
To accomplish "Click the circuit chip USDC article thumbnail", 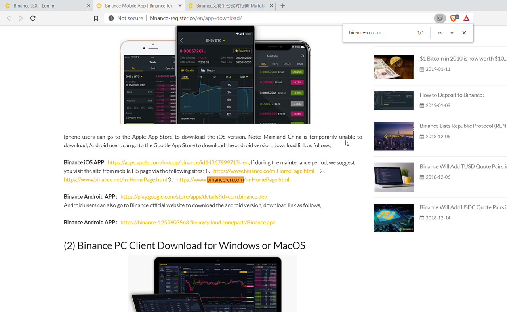I will tap(394, 218).
